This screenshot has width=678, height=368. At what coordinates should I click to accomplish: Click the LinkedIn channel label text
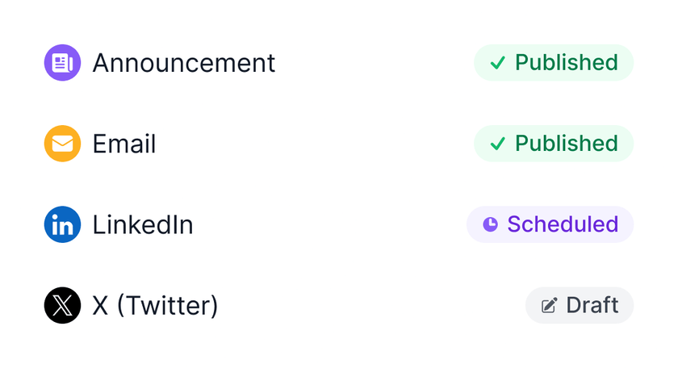tap(143, 224)
